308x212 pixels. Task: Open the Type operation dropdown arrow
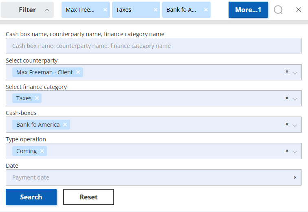[295, 152]
